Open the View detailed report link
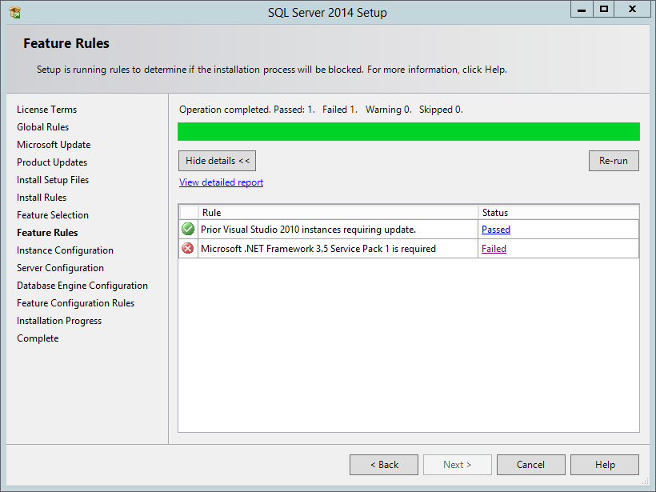The width and height of the screenshot is (656, 492). 221,182
